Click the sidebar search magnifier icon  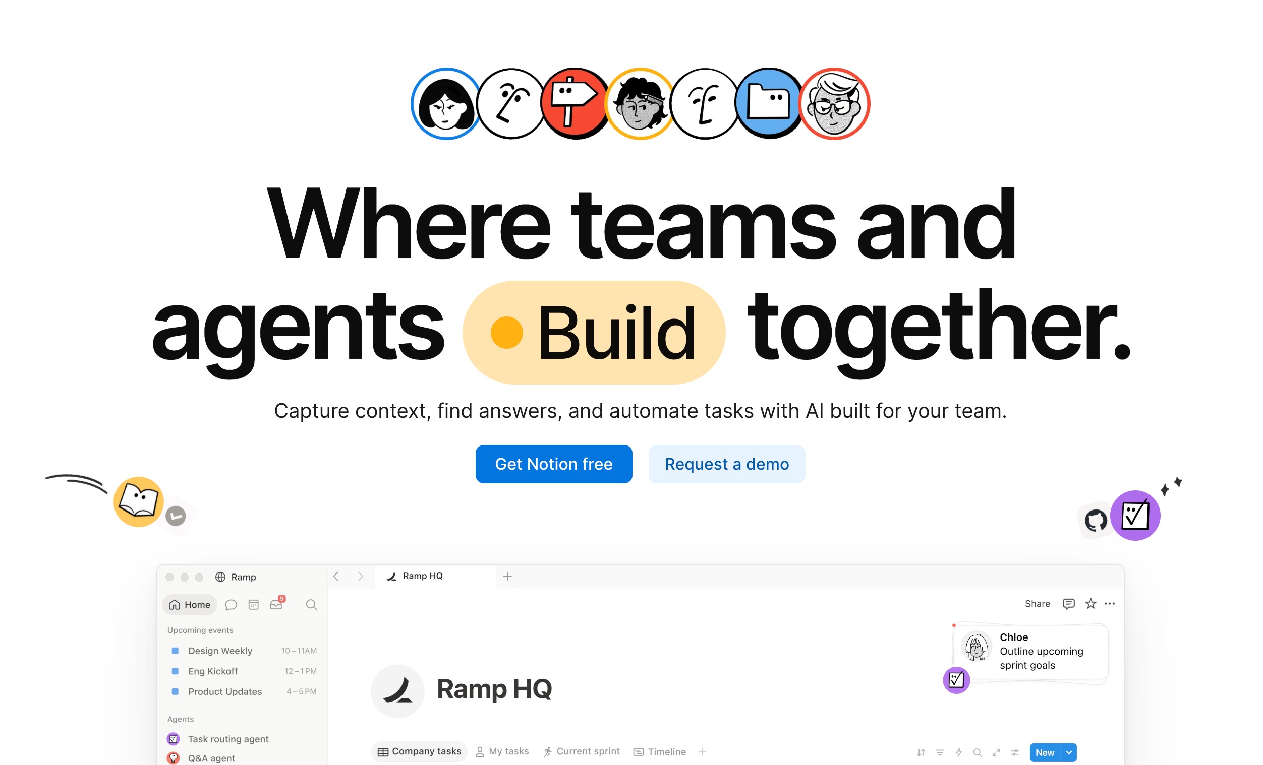click(x=311, y=605)
